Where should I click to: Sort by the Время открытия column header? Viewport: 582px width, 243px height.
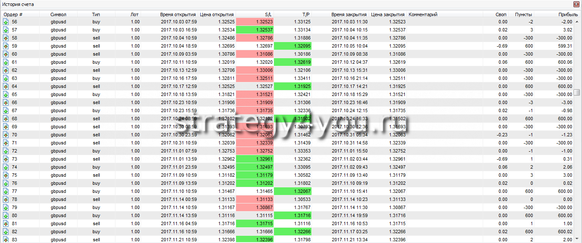pos(178,14)
